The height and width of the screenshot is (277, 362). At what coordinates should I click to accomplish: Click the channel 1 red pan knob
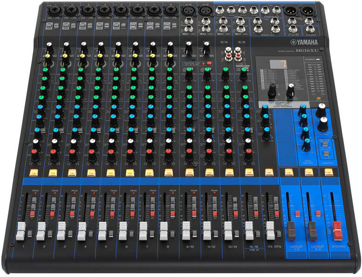pyautogui.click(x=35, y=152)
